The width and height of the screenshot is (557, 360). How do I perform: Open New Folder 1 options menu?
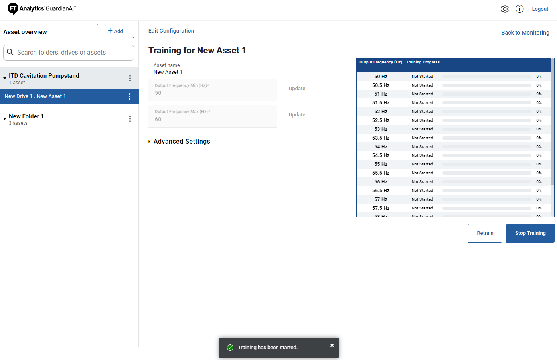click(x=130, y=119)
